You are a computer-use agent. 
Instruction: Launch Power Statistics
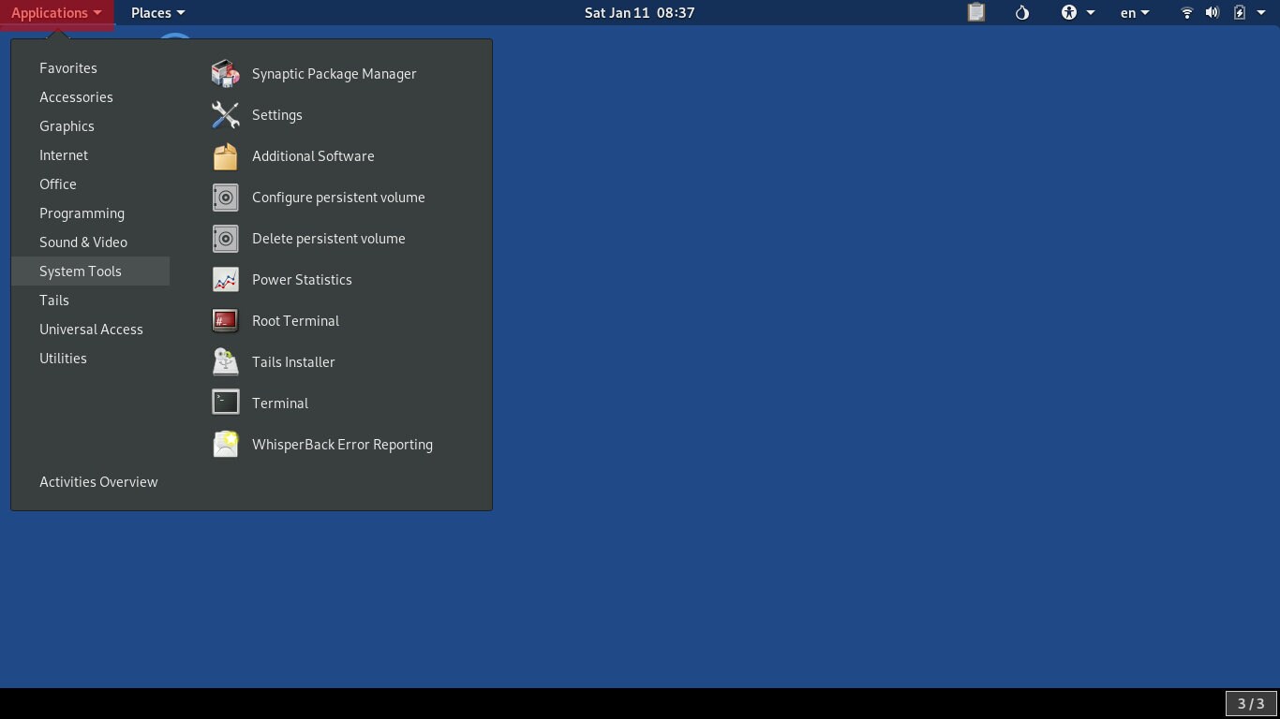pyautogui.click(x=302, y=279)
